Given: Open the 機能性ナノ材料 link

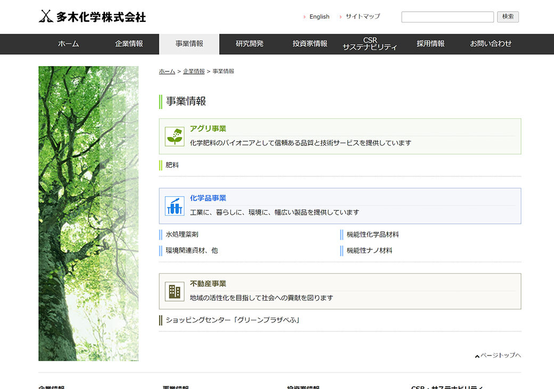Looking at the screenshot, I should (x=369, y=250).
